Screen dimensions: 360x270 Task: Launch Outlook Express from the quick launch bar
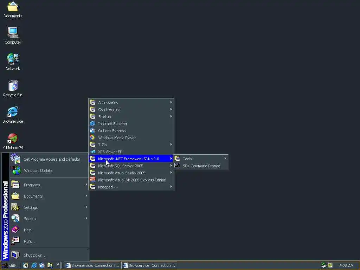pyautogui.click(x=42, y=265)
